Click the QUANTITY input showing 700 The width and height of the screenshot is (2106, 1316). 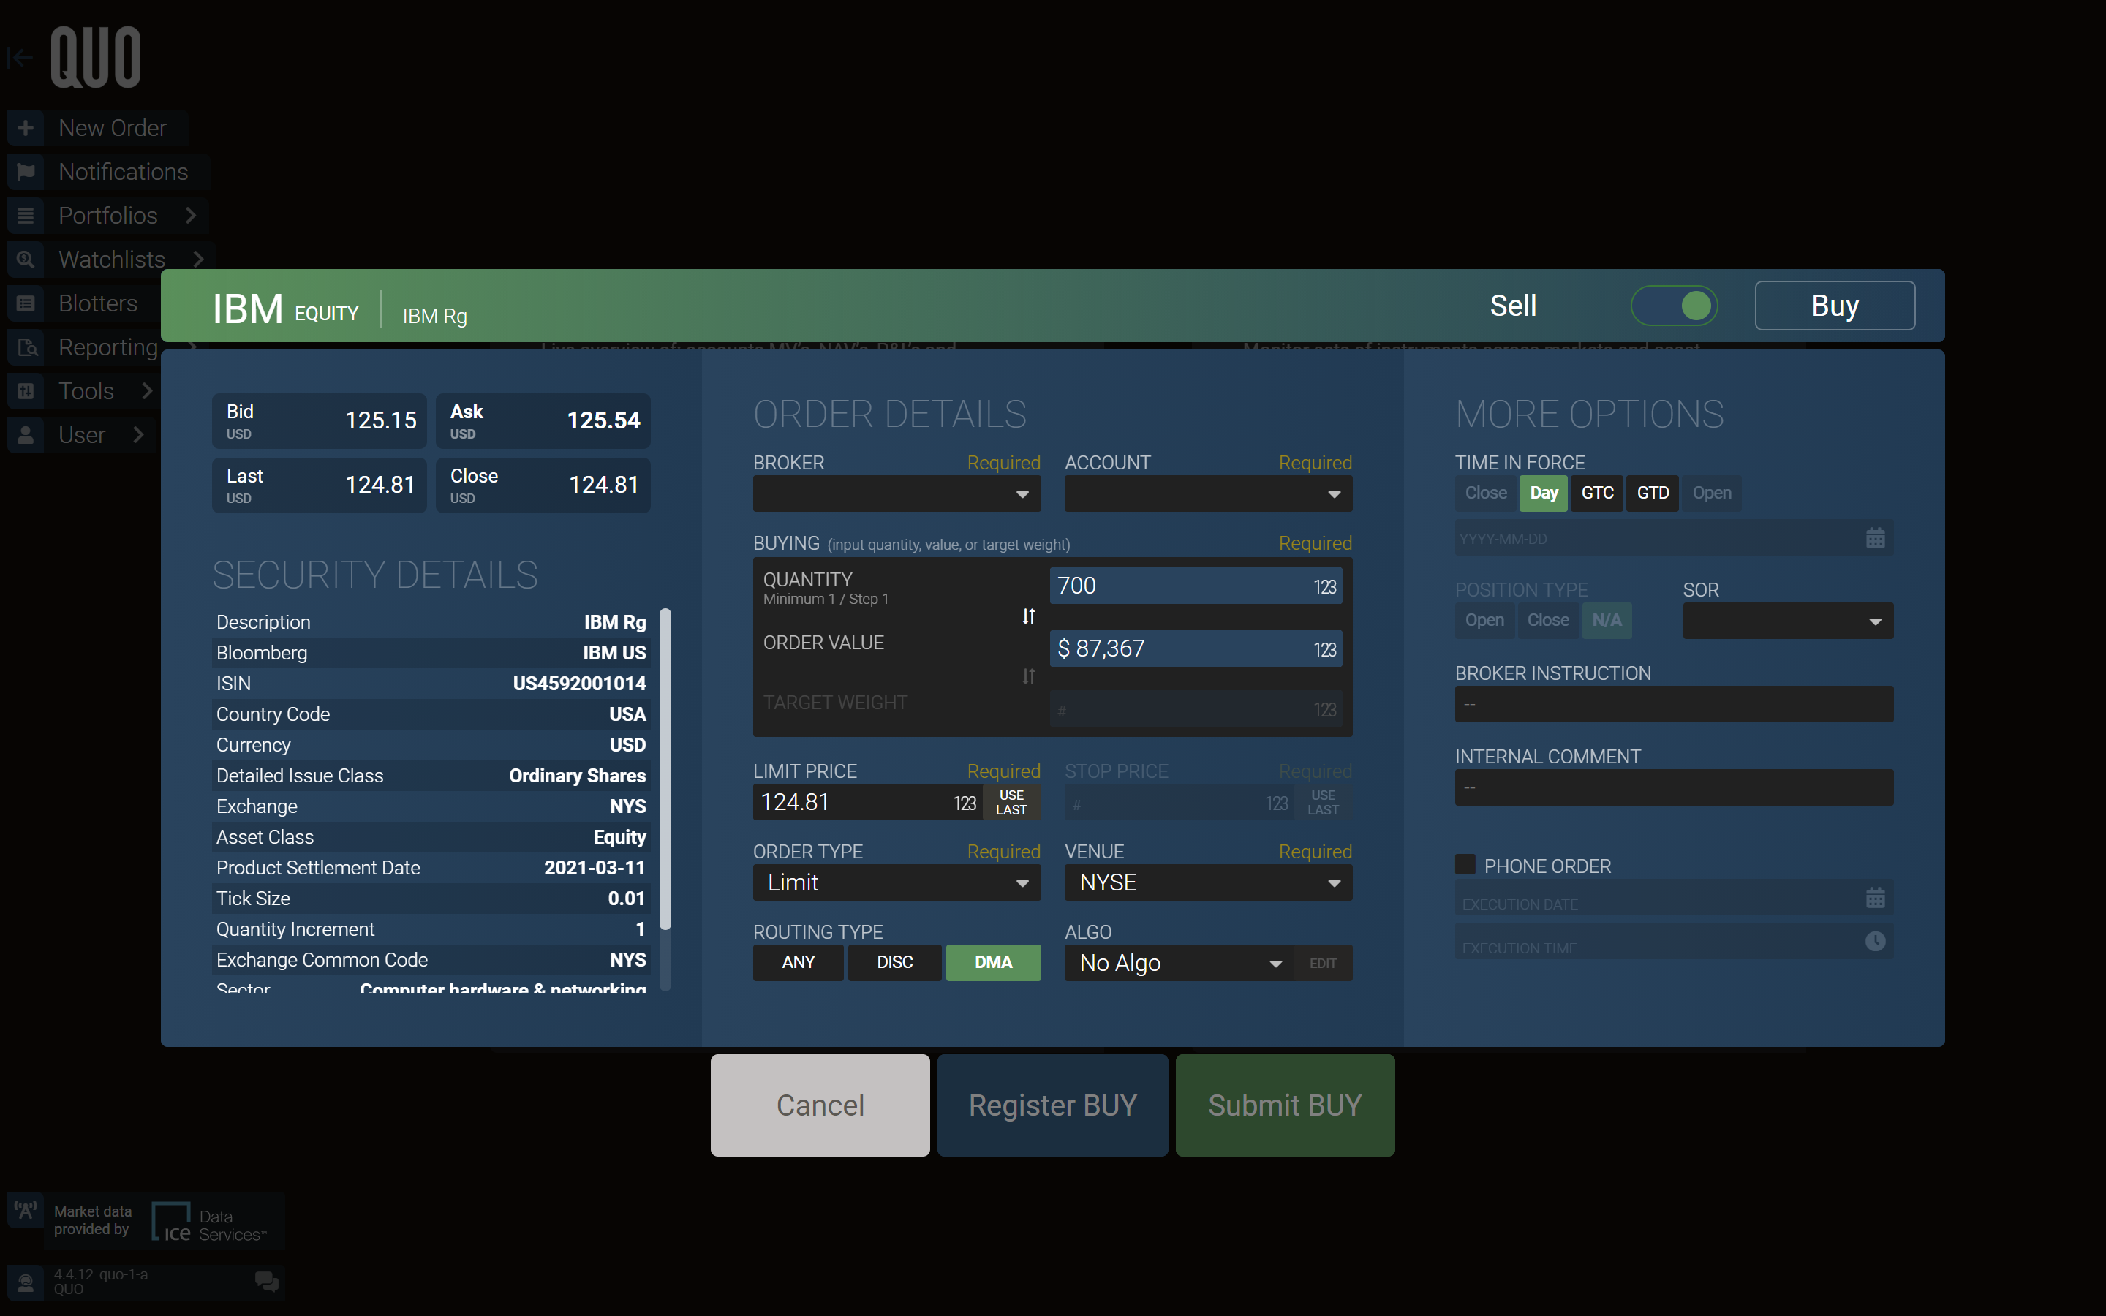click(x=1196, y=585)
